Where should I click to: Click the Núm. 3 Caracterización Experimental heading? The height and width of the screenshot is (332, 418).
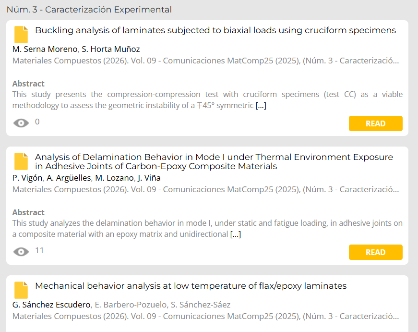pos(89,10)
